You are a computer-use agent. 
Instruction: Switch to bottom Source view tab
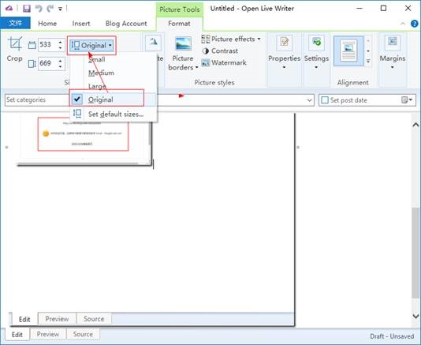[83, 334]
